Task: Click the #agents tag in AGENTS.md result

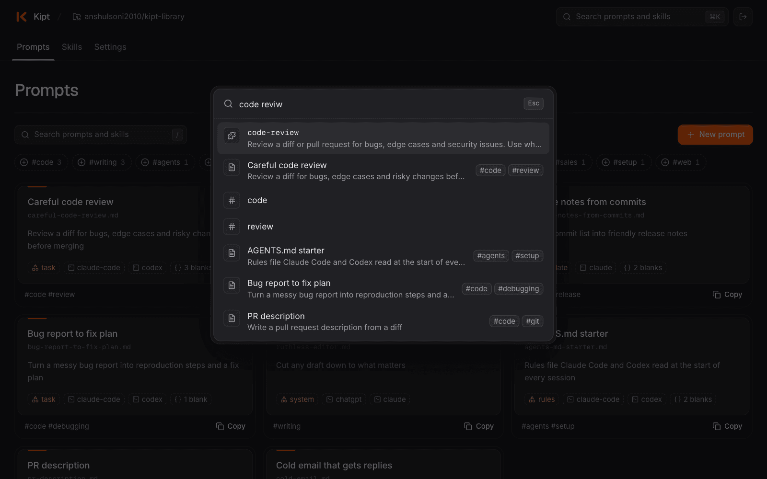Action: pyautogui.click(x=491, y=256)
